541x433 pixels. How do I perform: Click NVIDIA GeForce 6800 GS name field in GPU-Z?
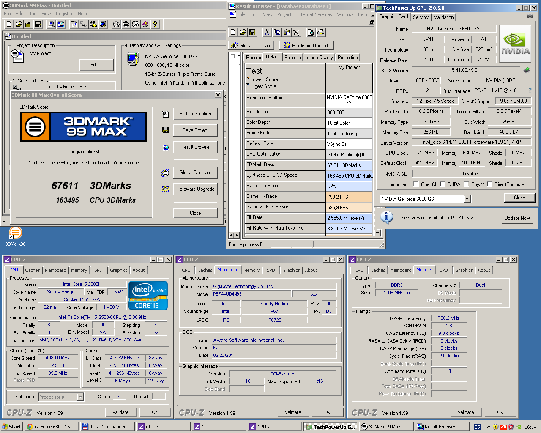pos(453,29)
